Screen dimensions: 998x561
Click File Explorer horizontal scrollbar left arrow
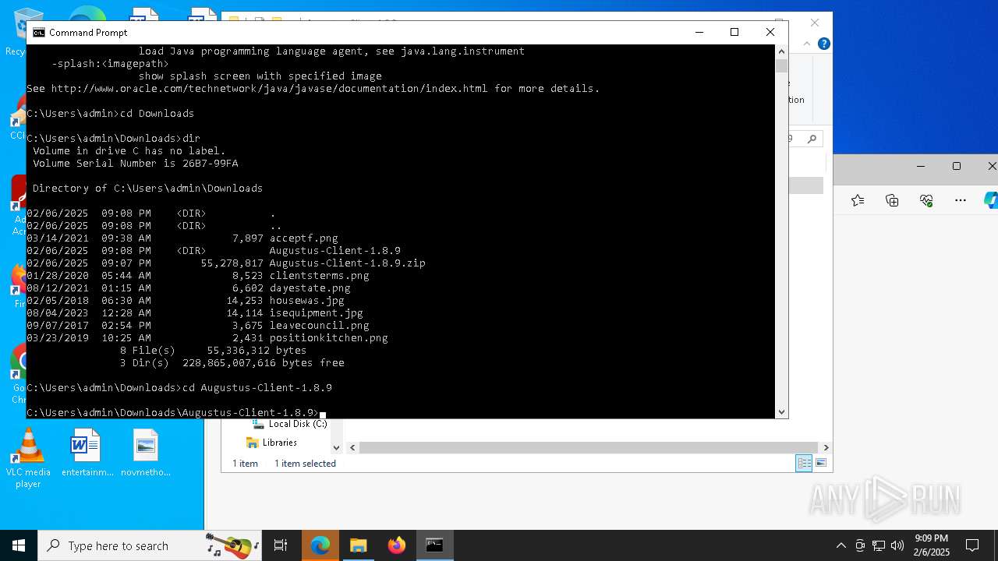(352, 447)
